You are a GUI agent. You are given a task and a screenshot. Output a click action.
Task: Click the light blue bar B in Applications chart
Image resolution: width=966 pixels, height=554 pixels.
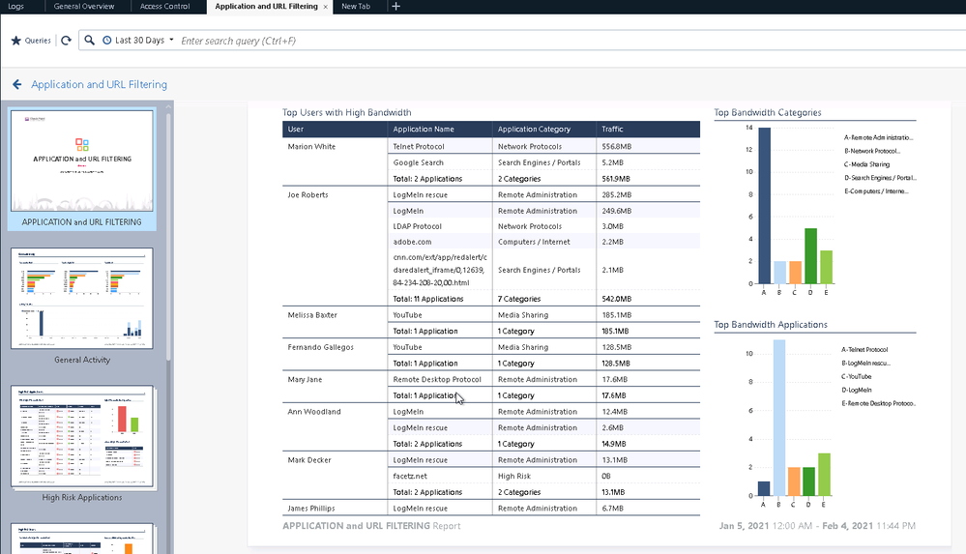coord(779,418)
